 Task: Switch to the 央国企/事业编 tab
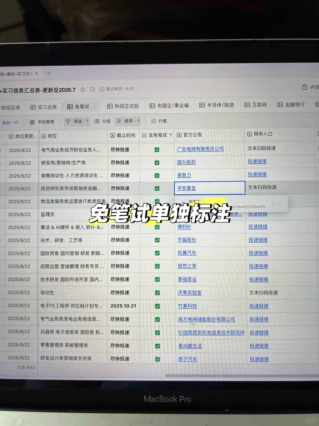click(169, 105)
